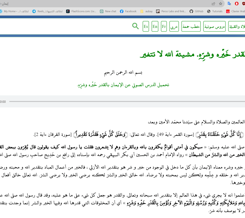Open the دروس صوتية menu item

(x=214, y=27)
